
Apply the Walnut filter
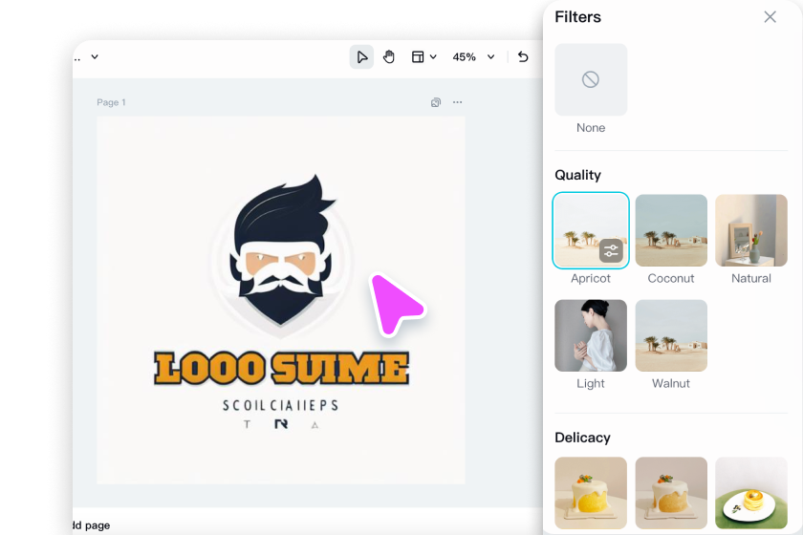tap(671, 335)
